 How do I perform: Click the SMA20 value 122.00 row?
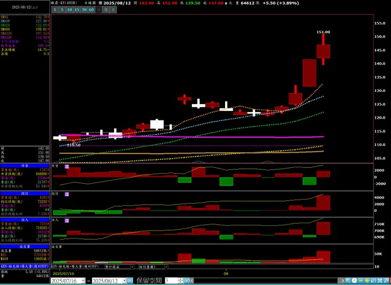[x=25, y=25]
